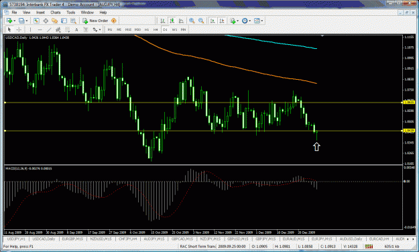The width and height of the screenshot is (419, 252).
Task: Select the Text tool A
Action: coord(76,29)
